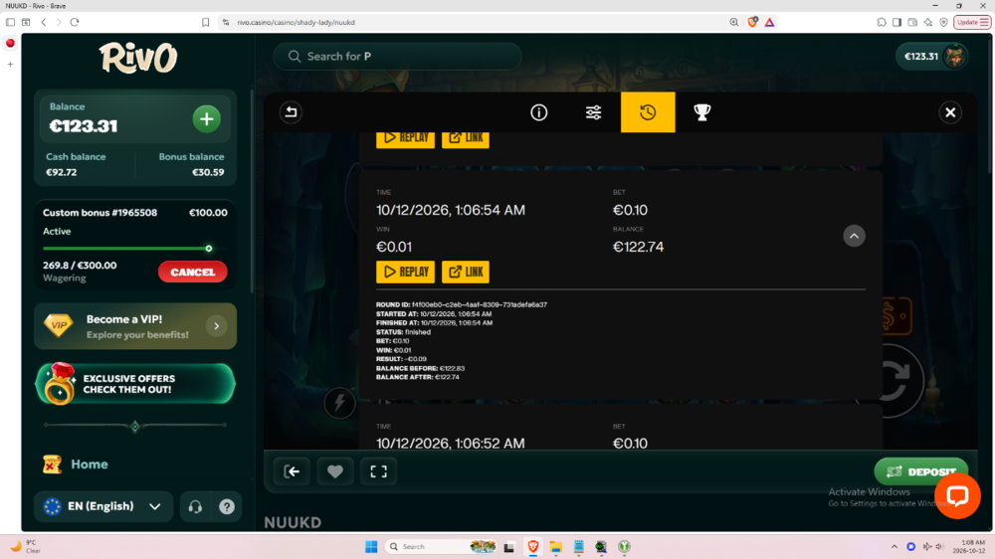Collapse the 1:06:54 AM round details
The height and width of the screenshot is (559, 995).
[854, 236]
